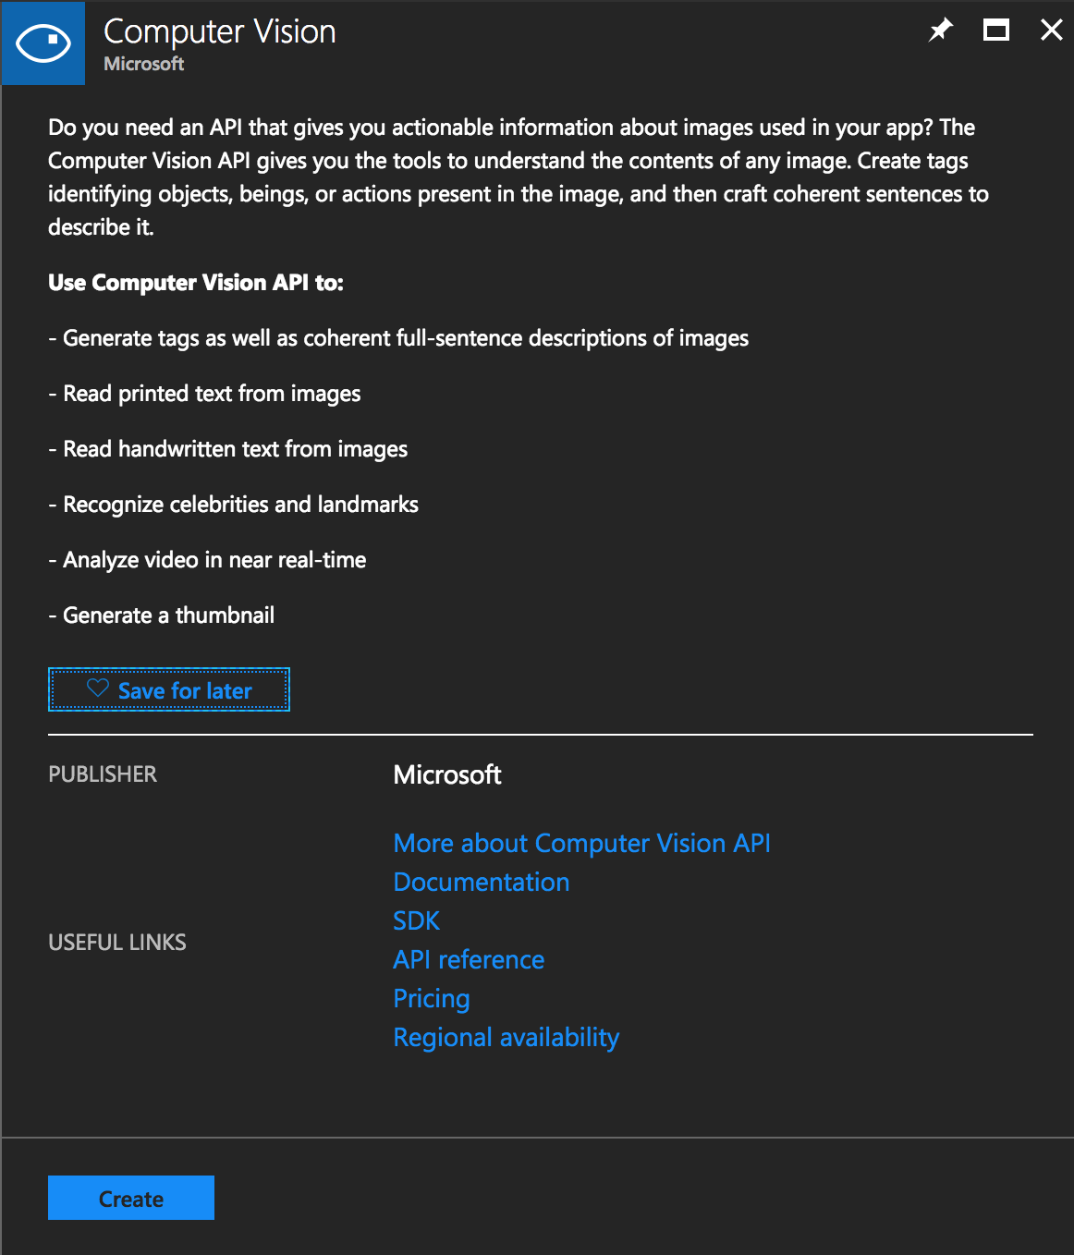
Task: Click the 'Use Computer Vision API to:' heading
Action: click(x=196, y=283)
